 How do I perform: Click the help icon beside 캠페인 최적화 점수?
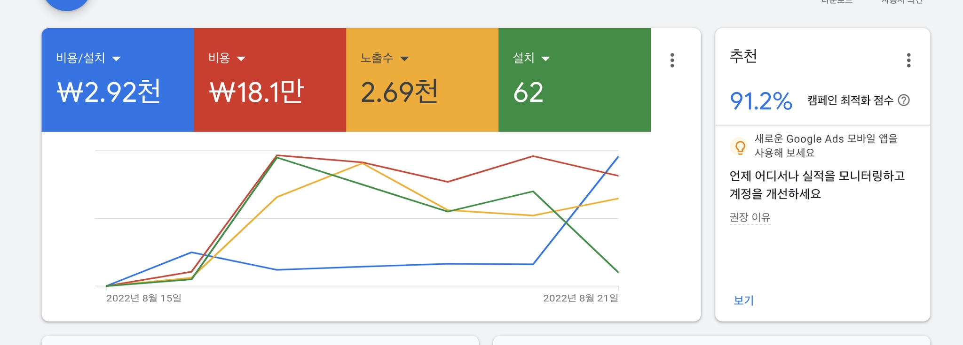[903, 100]
